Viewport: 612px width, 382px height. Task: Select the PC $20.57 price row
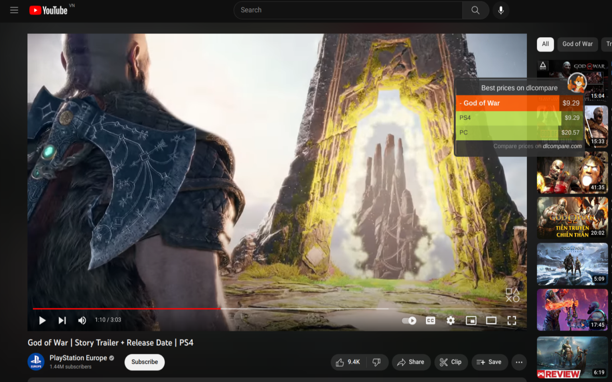[x=519, y=133]
